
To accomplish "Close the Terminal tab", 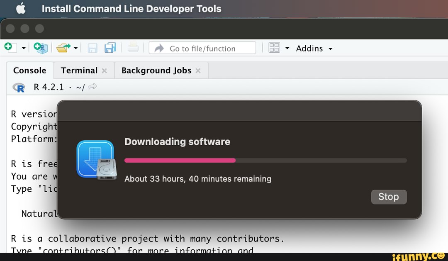I will click(x=105, y=71).
